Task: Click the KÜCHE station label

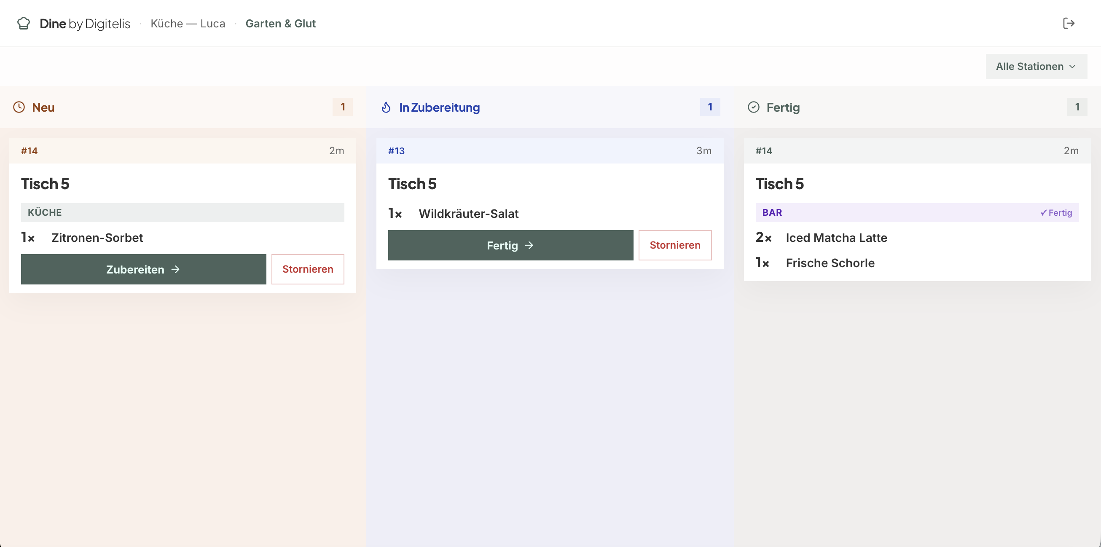Action: pos(45,212)
